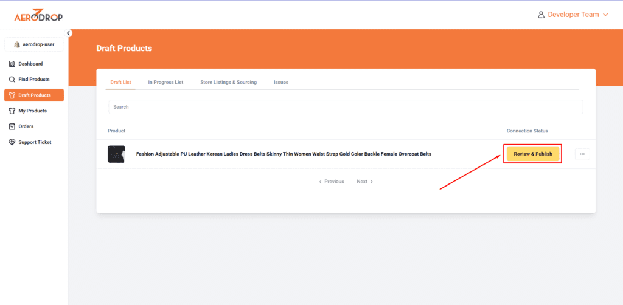Click the Support Ticket heart icon
623x305 pixels.
point(12,142)
